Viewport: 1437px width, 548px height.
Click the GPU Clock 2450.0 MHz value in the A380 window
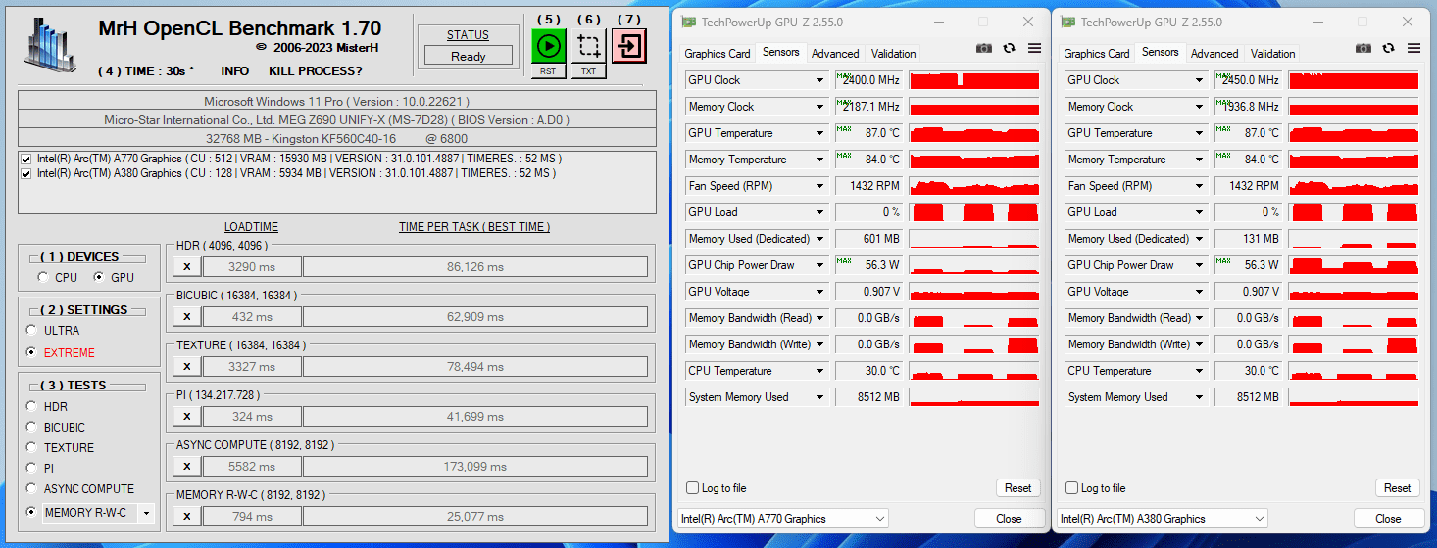pyautogui.click(x=1247, y=80)
